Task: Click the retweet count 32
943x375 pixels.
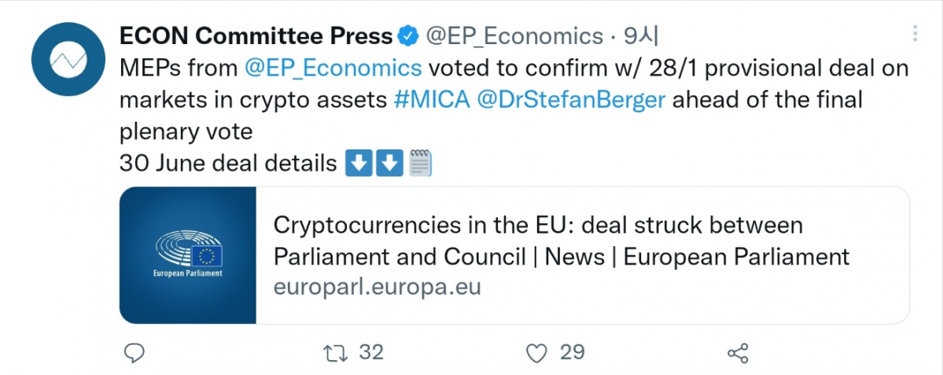Action: [x=370, y=352]
